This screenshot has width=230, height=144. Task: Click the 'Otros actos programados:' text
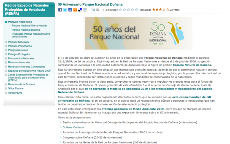pos(74,118)
